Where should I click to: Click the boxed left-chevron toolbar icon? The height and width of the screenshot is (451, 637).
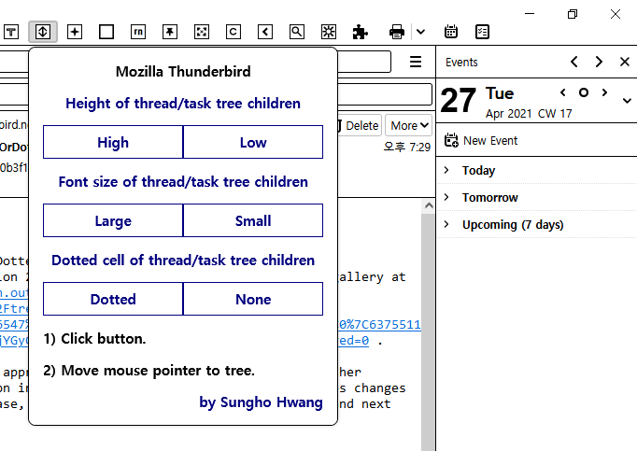point(265,32)
